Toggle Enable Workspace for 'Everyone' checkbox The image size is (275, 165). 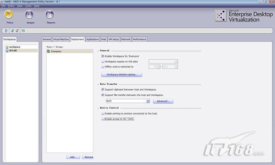pos(103,56)
